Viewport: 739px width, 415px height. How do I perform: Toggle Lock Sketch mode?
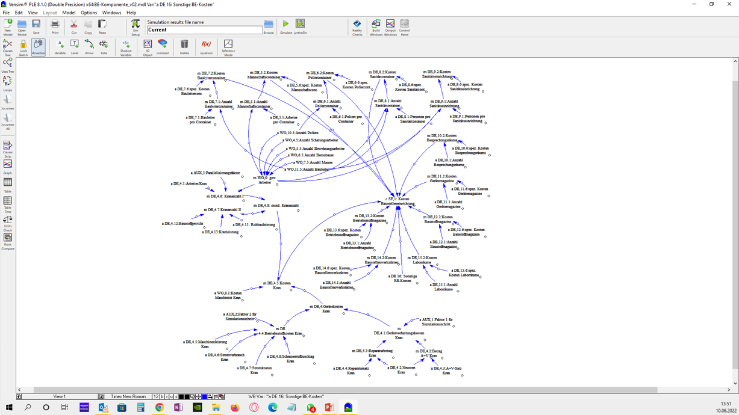pyautogui.click(x=23, y=46)
